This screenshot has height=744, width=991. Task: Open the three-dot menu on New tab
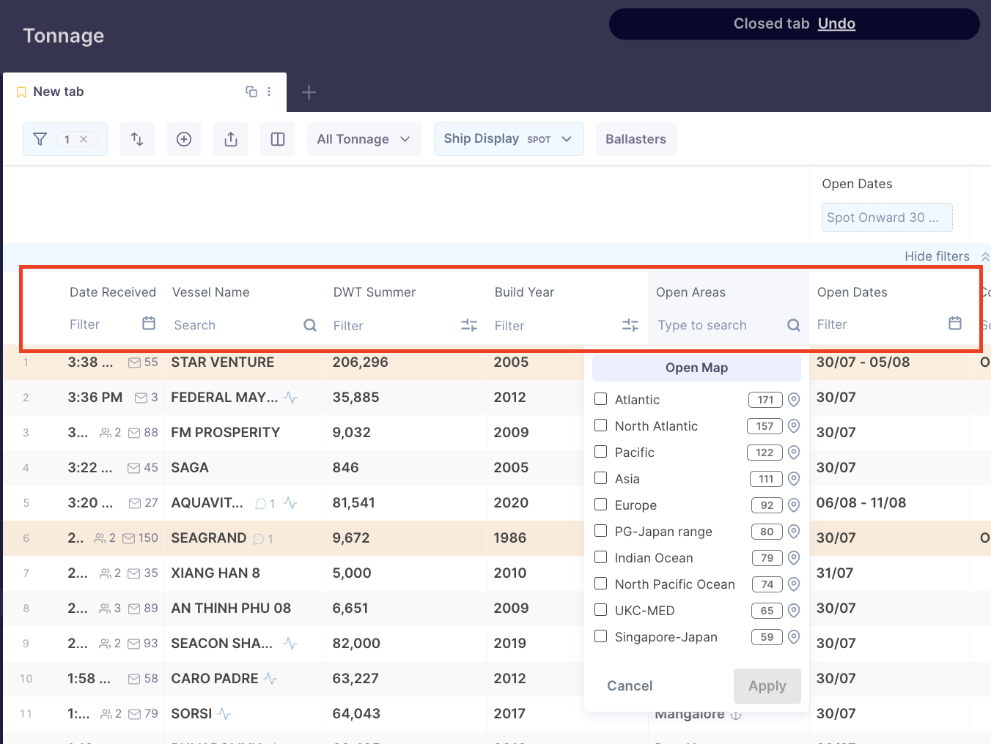[x=269, y=92]
